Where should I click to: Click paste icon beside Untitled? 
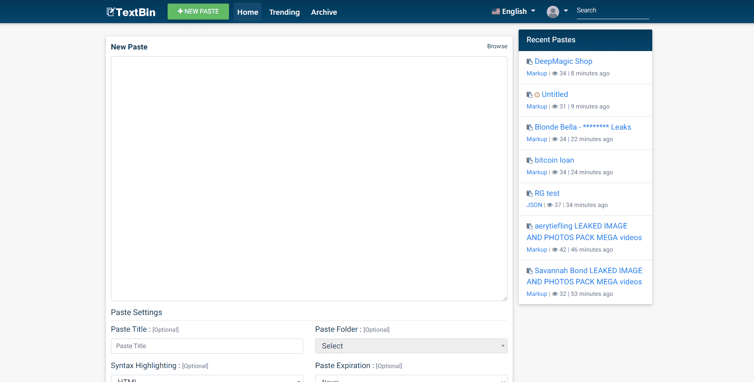coord(529,95)
